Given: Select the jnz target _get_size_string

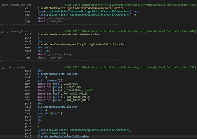Looking at the screenshot, I should [x=59, y=54].
